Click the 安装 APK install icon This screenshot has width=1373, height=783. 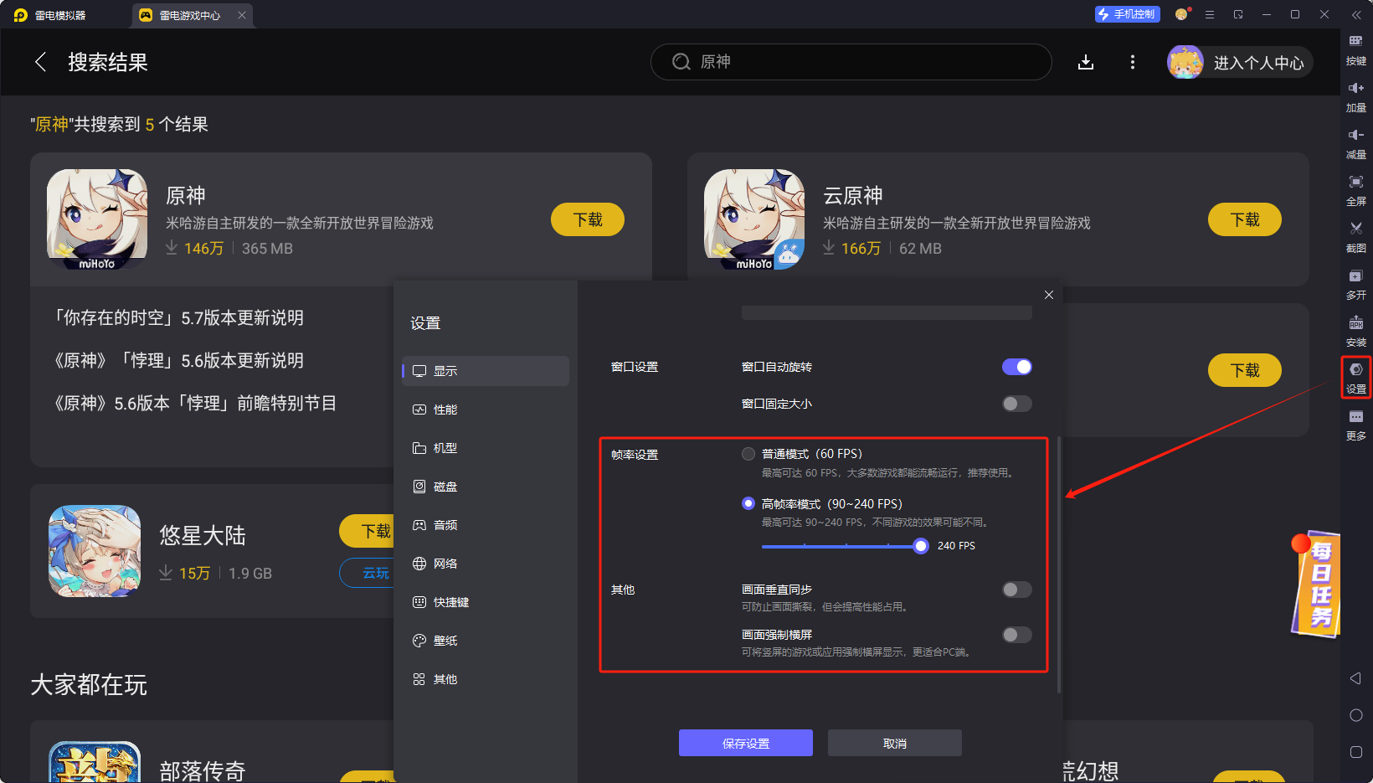click(1356, 322)
